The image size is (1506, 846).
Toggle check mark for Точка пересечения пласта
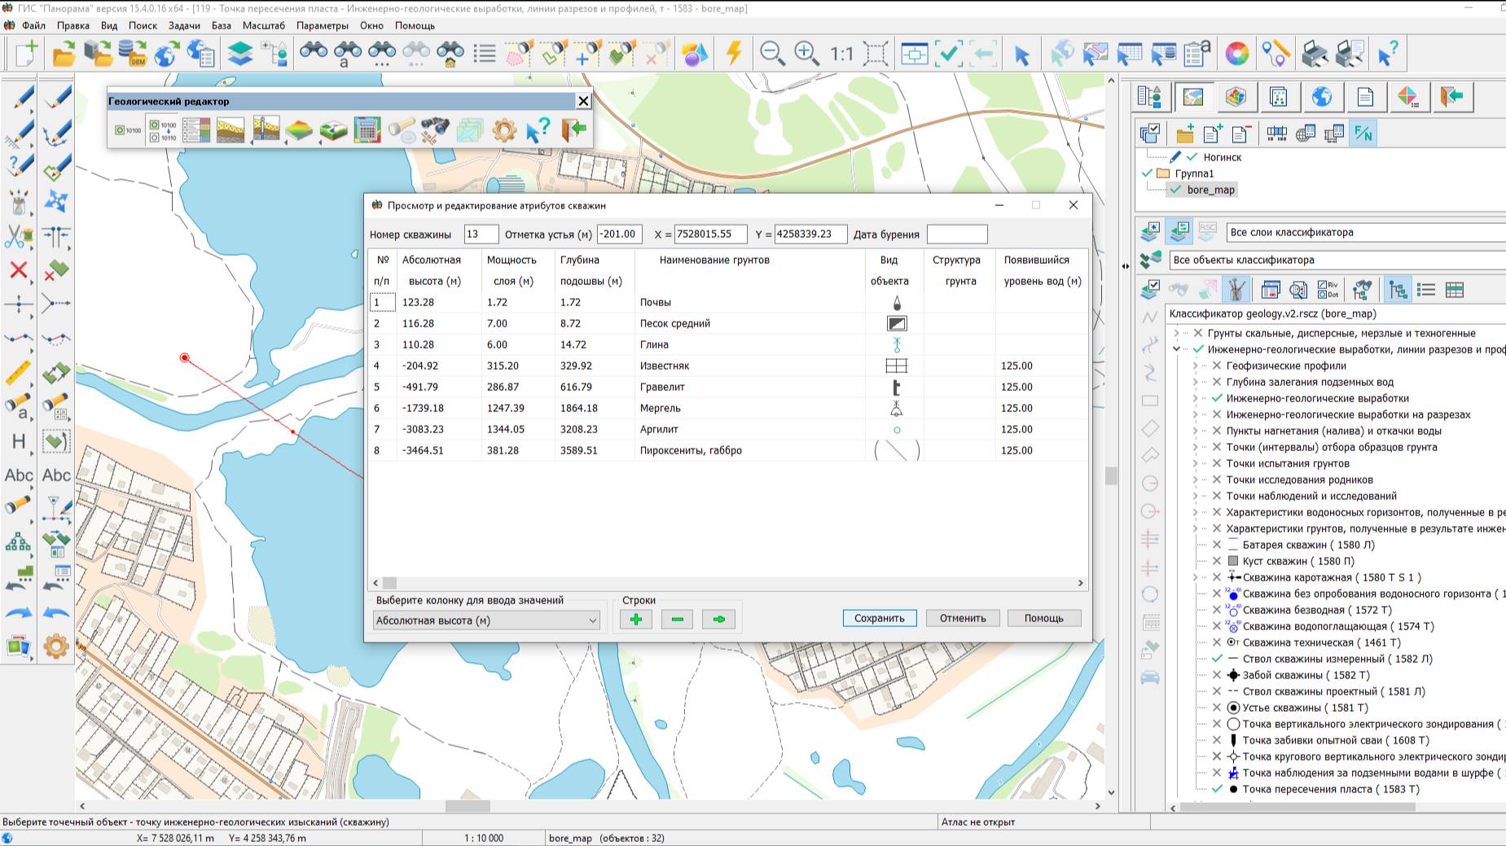point(1217,789)
